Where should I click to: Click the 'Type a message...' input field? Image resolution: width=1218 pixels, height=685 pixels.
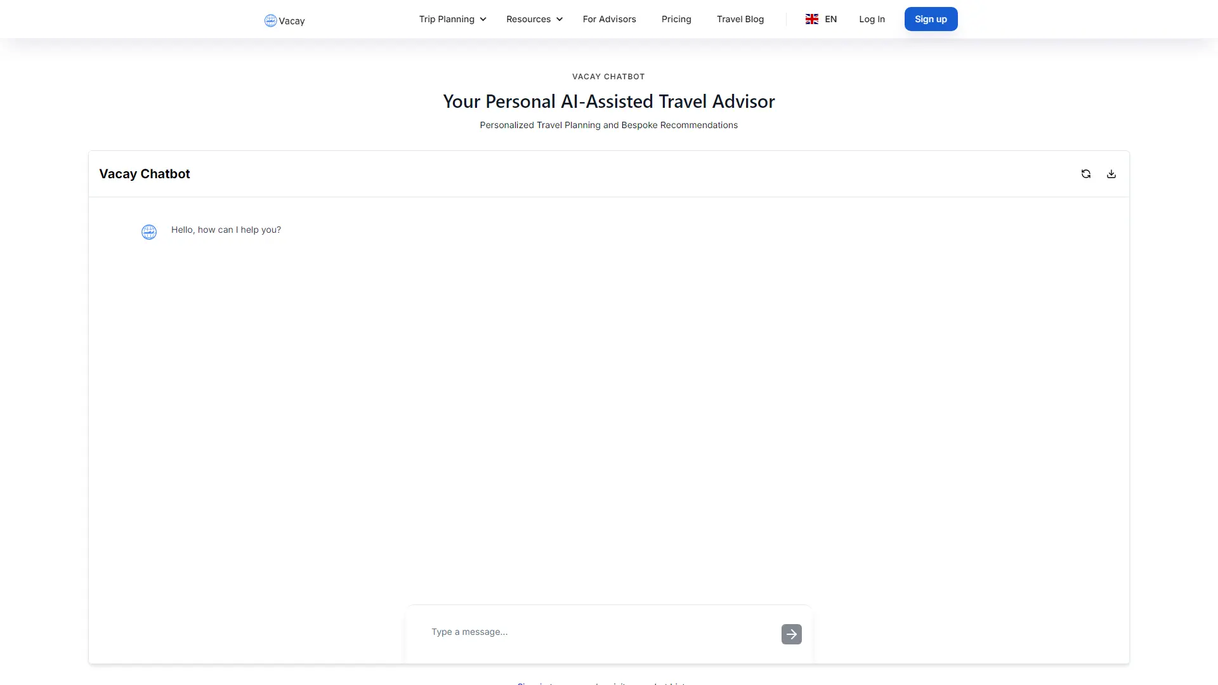point(596,632)
